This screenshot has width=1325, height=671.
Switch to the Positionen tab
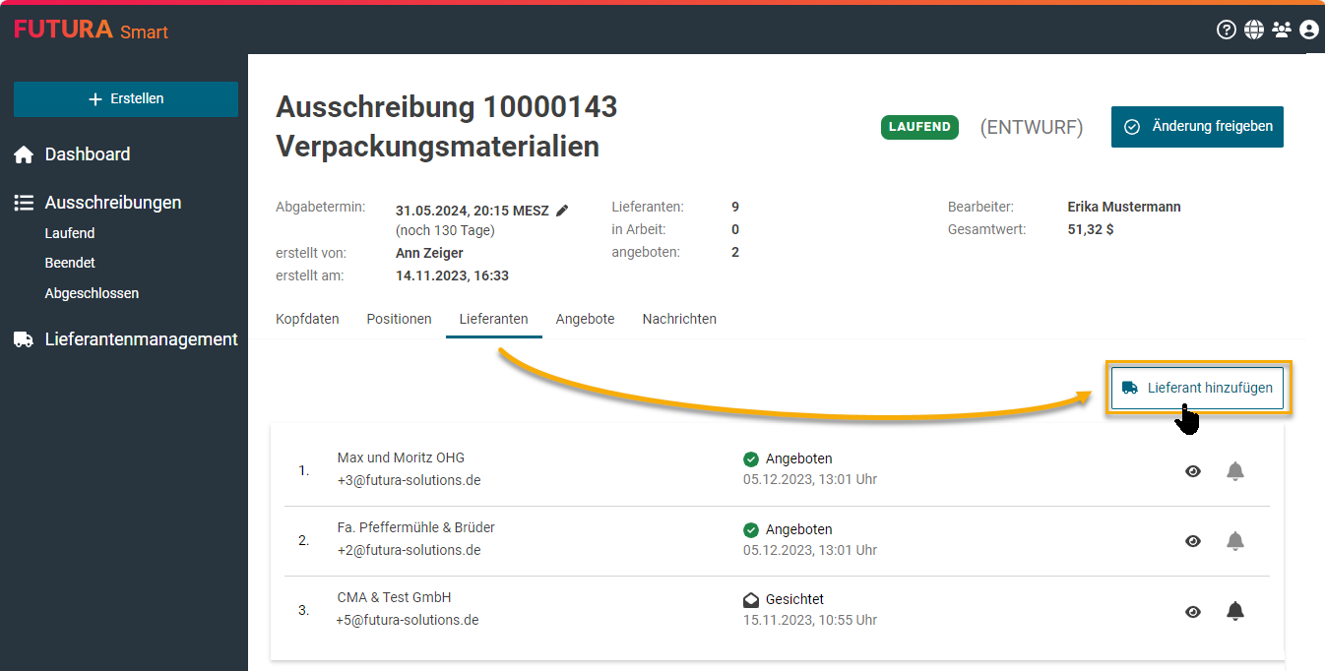coord(399,319)
